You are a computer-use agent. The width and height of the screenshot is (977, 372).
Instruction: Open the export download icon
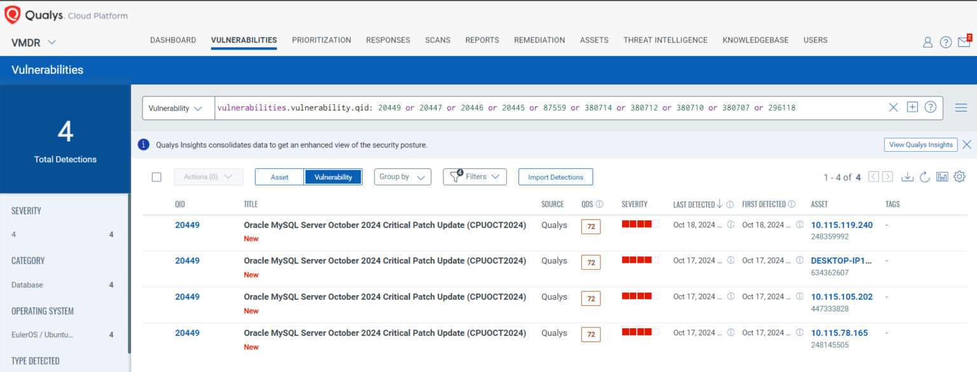point(907,177)
